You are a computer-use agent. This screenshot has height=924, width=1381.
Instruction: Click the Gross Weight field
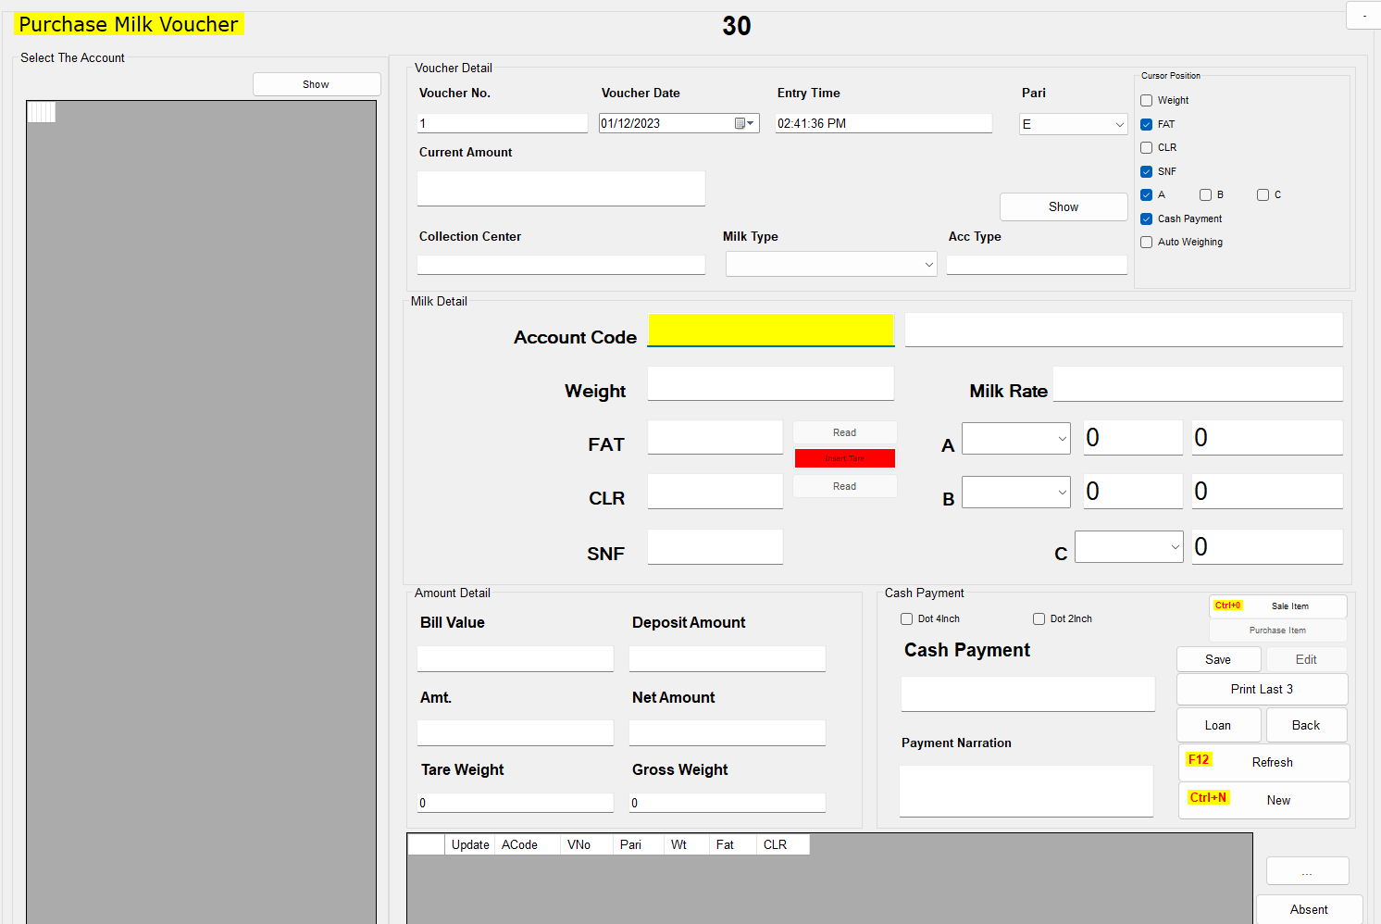coord(728,803)
